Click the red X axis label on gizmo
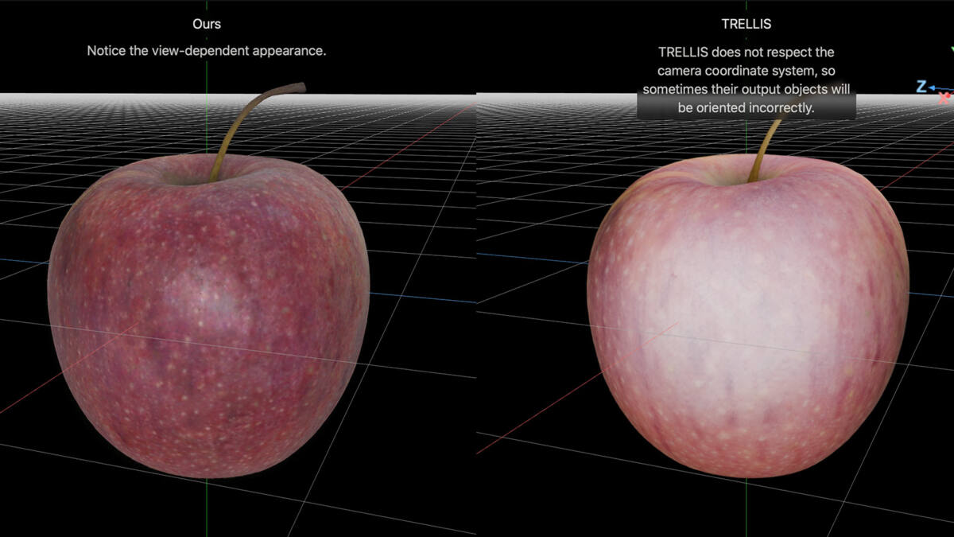 pos(944,99)
